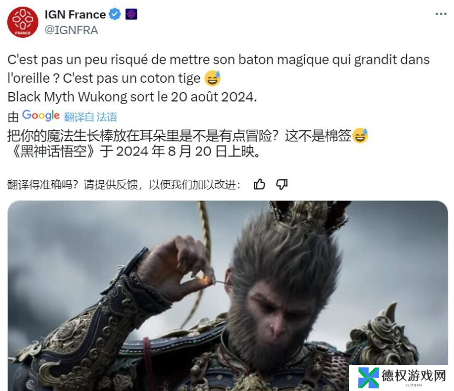
Task: Click the 德权游戏网 watermark logo icon
Action: (x=369, y=378)
